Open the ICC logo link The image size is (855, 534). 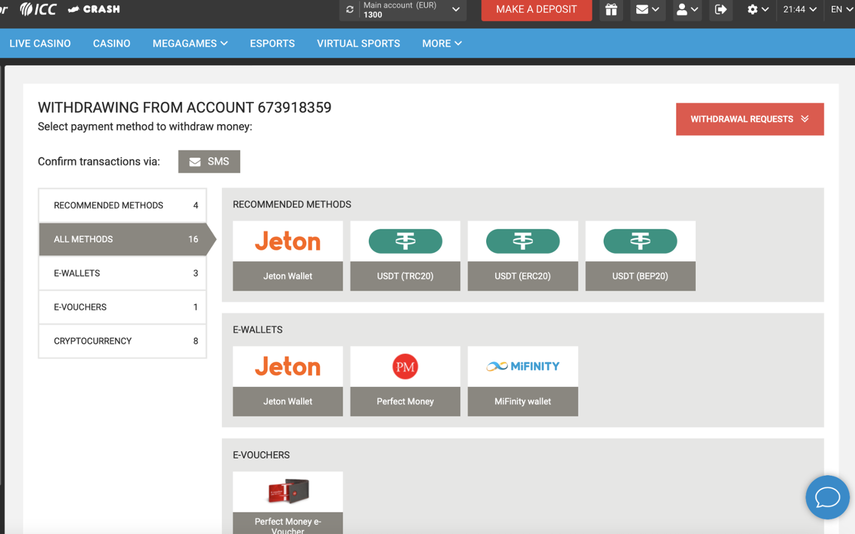tap(38, 9)
